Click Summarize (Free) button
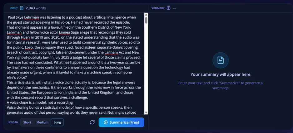 [x=121, y=122]
